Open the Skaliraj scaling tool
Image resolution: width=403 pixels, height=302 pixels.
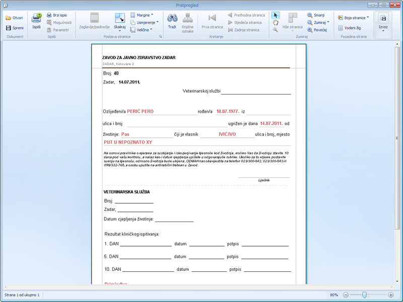coord(120,22)
